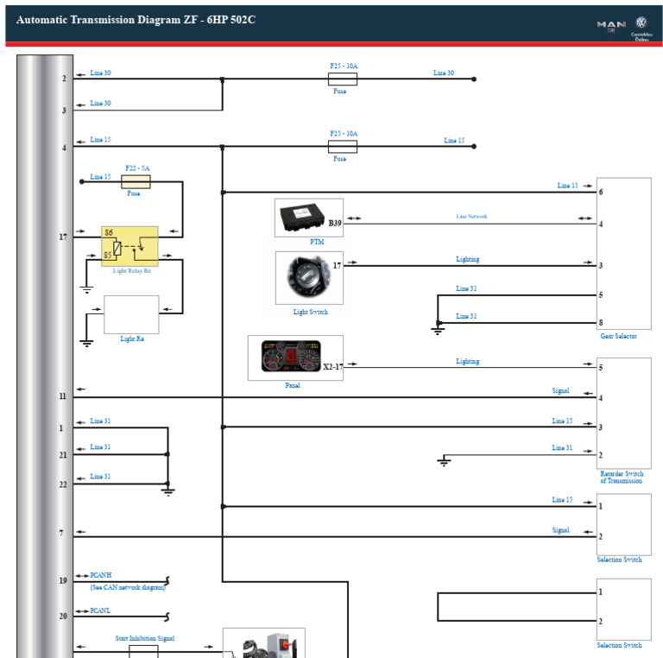Click connector pin number 17
The height and width of the screenshot is (658, 663).
63,237
